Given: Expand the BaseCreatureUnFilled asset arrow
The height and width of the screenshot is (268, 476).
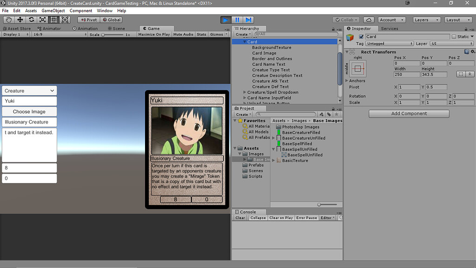Looking at the screenshot, I should [273, 138].
